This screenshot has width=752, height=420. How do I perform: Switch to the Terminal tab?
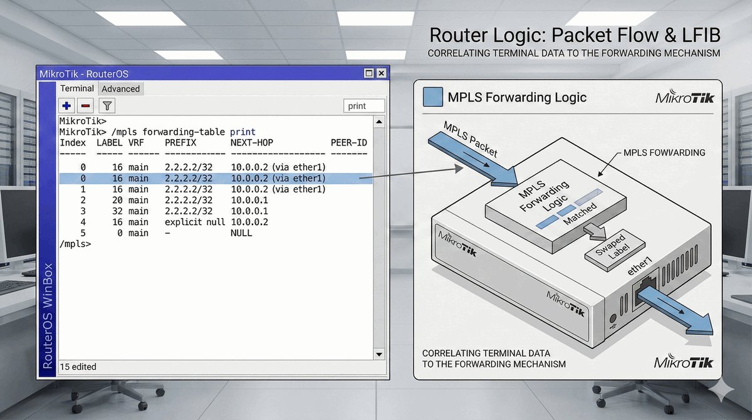pyautogui.click(x=77, y=88)
